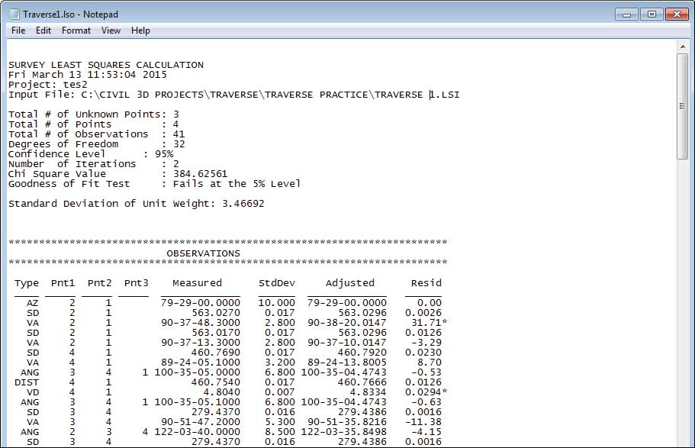Minimize the Notepad window
This screenshot has width=695, height=448.
pos(627,15)
